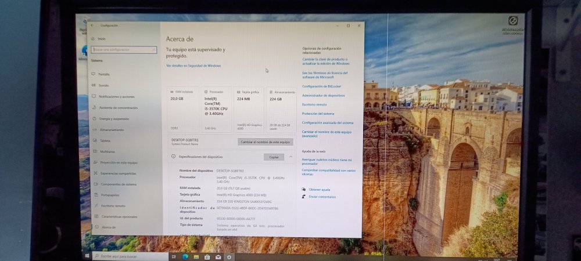
Task: Select Escritorio remoto in sidebar
Action: coord(110,205)
